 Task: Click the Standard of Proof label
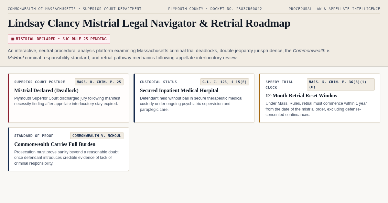click(x=34, y=136)
